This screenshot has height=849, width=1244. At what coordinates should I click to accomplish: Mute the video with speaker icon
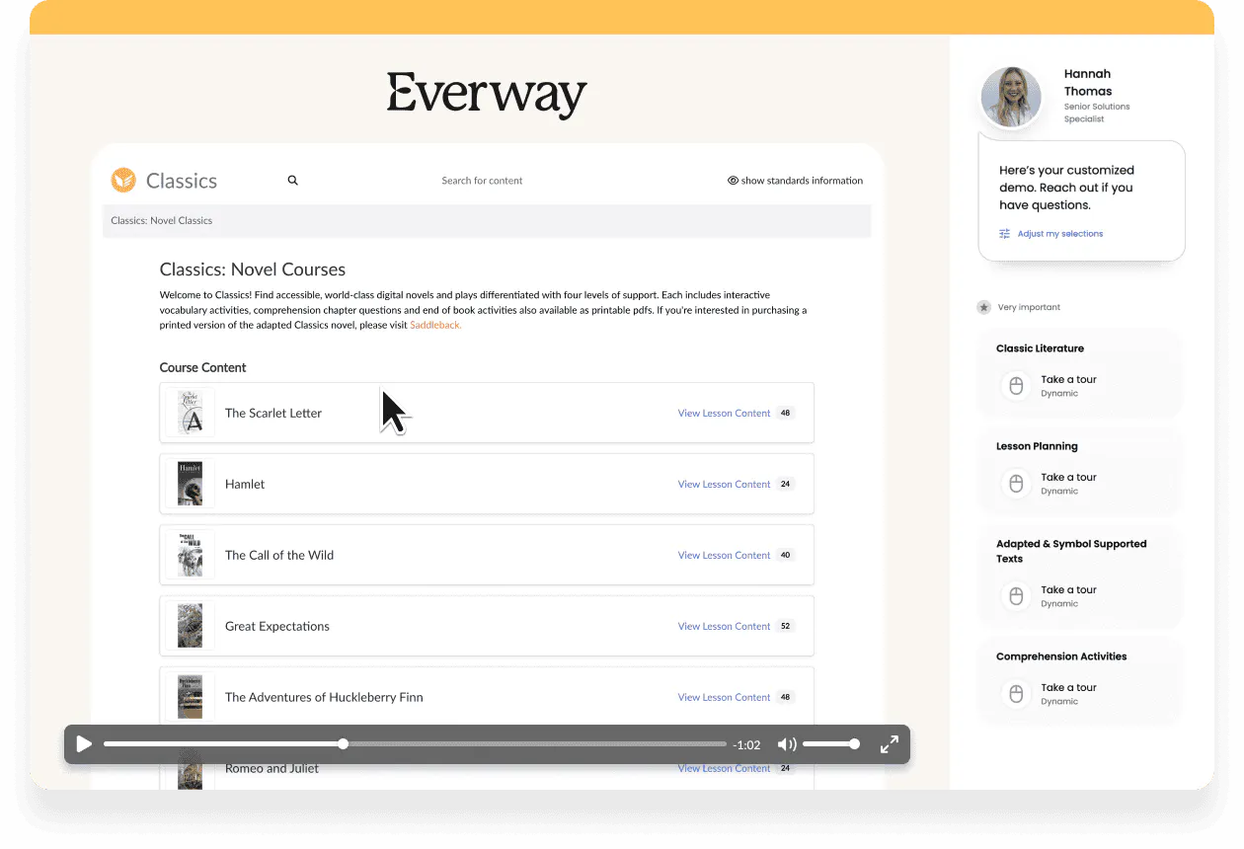point(787,744)
